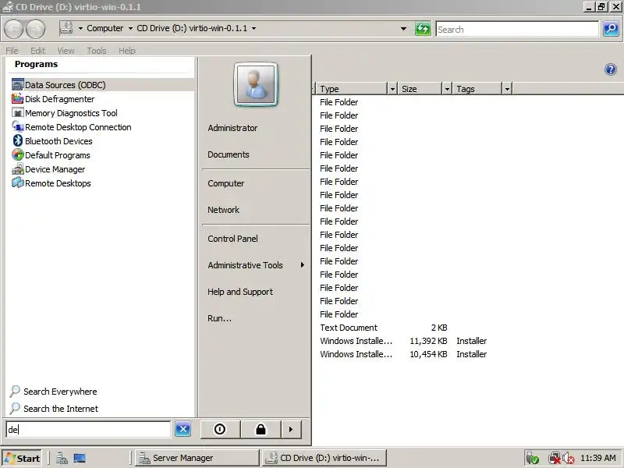Screen dimensions: 624x468
Task: Click the network status tray icon
Action: (x=554, y=459)
